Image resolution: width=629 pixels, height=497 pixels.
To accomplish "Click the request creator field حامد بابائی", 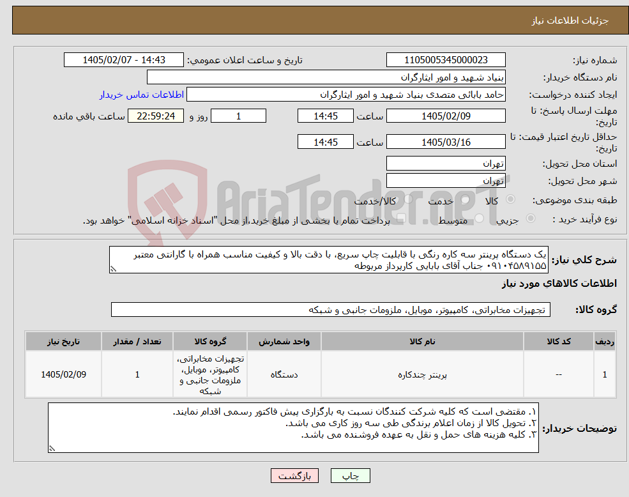I will click(x=345, y=95).
